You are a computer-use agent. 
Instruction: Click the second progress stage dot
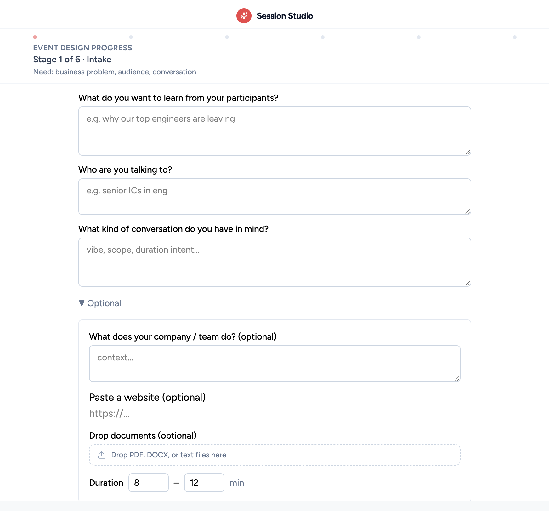(x=131, y=37)
